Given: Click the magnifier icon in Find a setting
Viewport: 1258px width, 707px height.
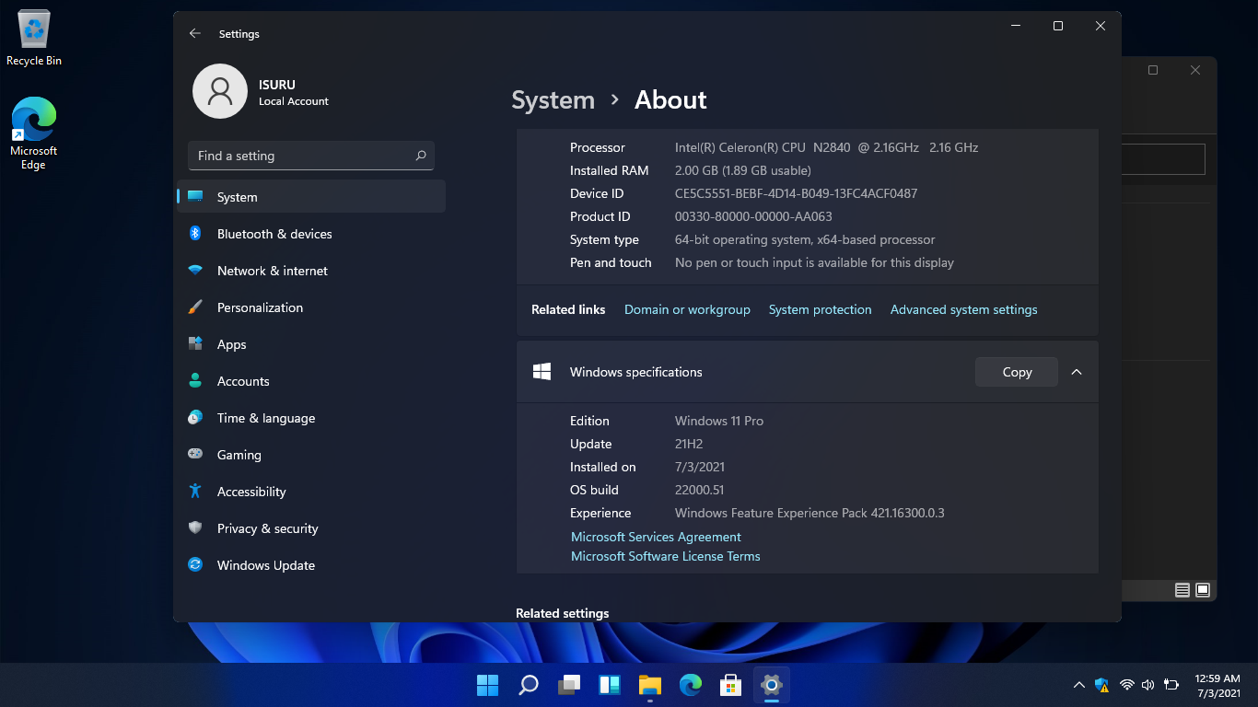Looking at the screenshot, I should coord(421,156).
